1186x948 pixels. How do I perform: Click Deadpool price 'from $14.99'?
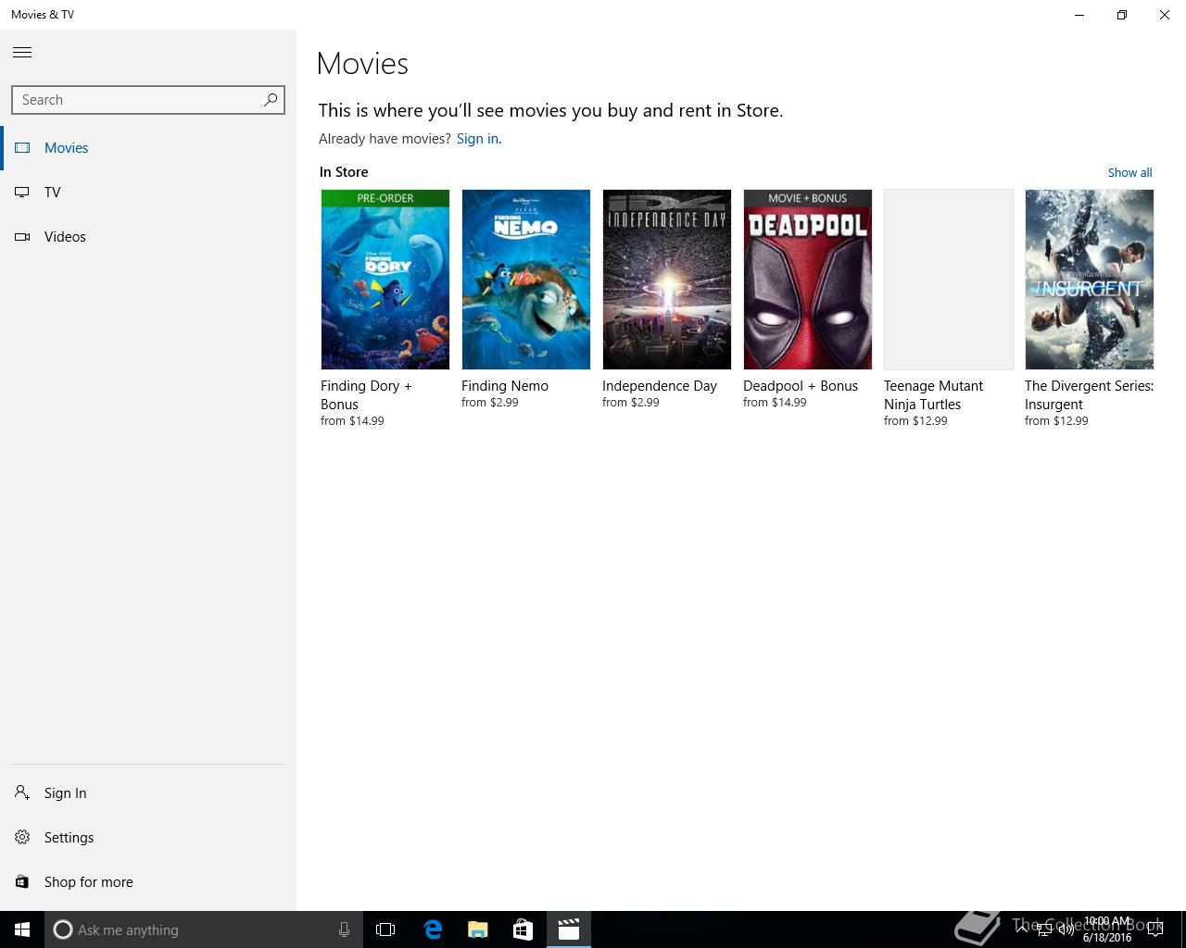pos(775,403)
